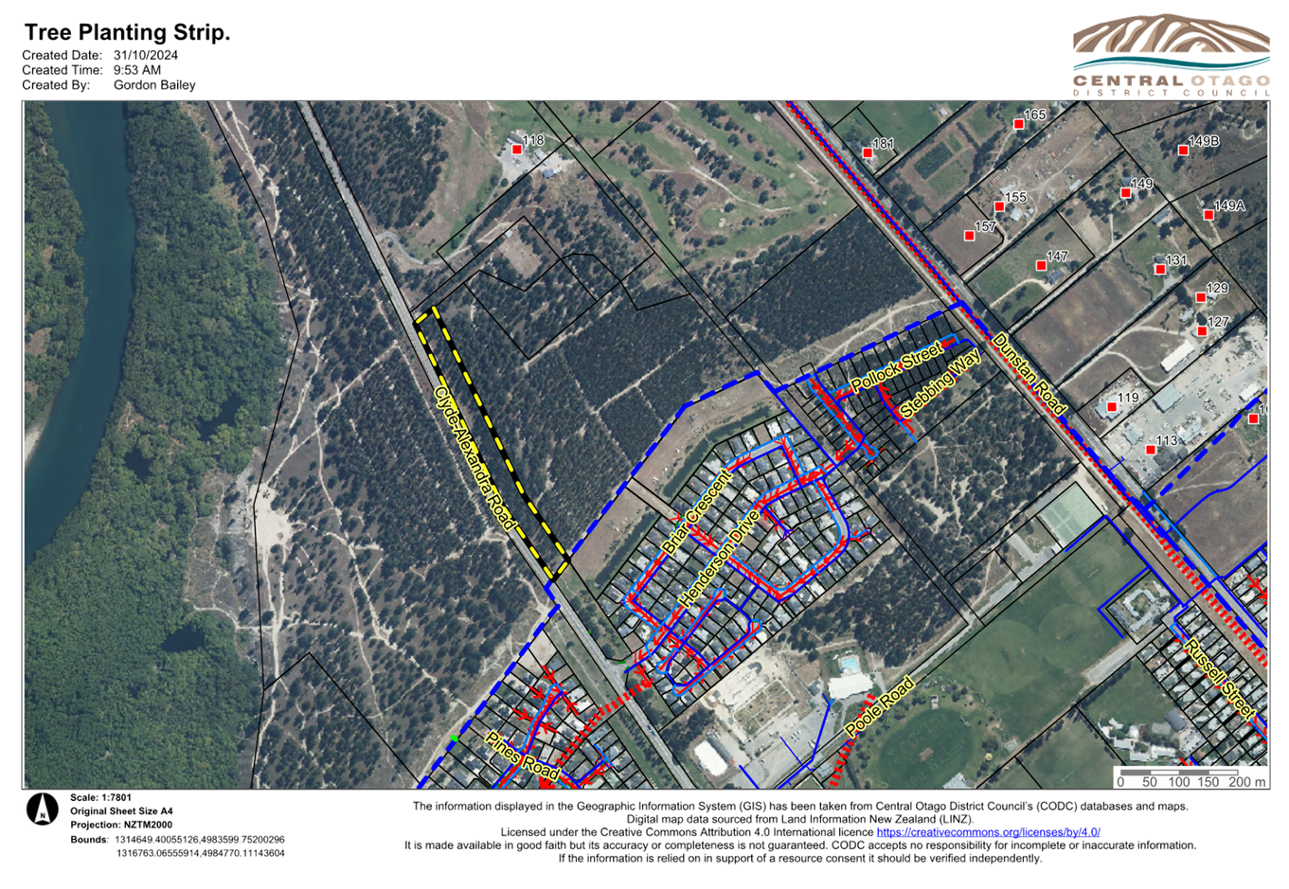Select the red property marker for 118
Screen dimensions: 1289x889
pos(517,150)
